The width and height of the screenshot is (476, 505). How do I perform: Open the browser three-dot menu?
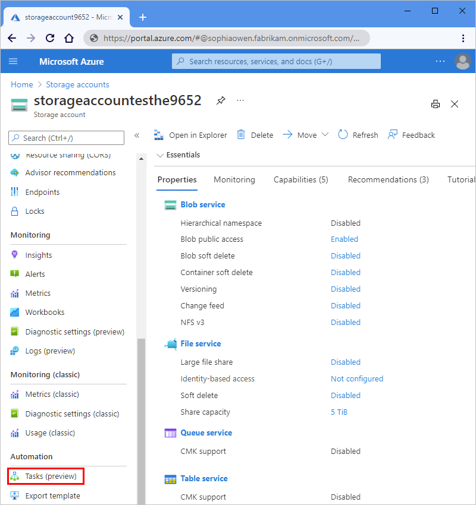(x=463, y=38)
